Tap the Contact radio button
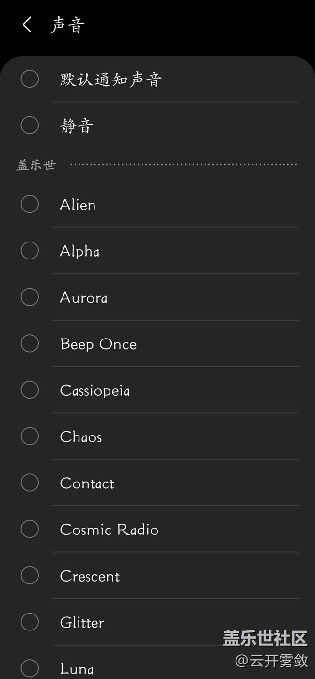The image size is (315, 679). (30, 483)
